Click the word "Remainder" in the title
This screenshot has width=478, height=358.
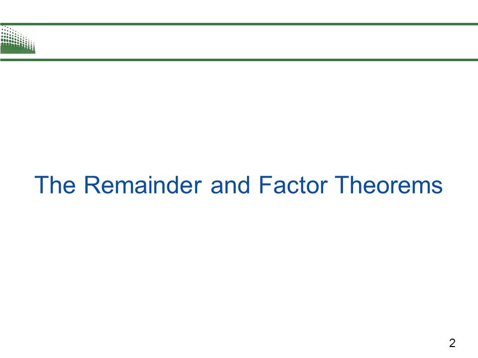click(143, 185)
